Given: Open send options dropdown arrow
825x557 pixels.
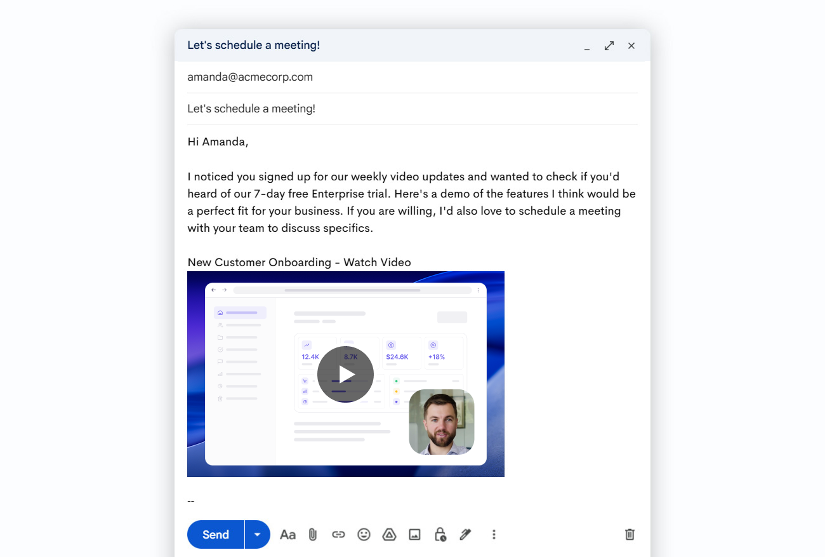Looking at the screenshot, I should point(258,535).
